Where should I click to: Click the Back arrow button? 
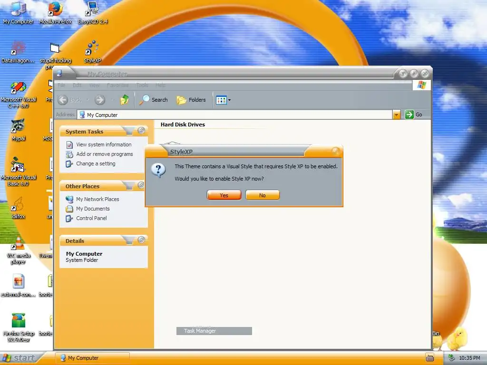63,100
